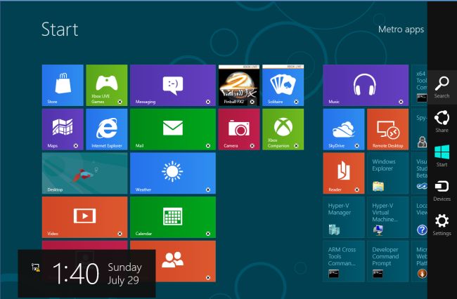Open the Weather tile
The image size is (457, 299).
(x=173, y=173)
